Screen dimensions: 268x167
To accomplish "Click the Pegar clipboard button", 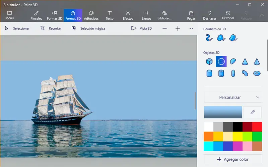I will click(191, 15).
